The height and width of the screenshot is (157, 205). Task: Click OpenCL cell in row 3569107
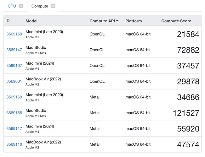(x=97, y=65)
